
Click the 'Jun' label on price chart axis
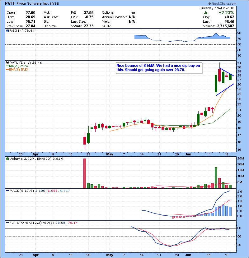(x=188, y=154)
